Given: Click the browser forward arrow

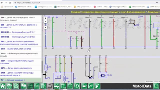Looking at the screenshot, I should click(6, 3).
